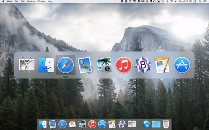Select App Store in the app switcher
This screenshot has height=130, width=209.
182,65
